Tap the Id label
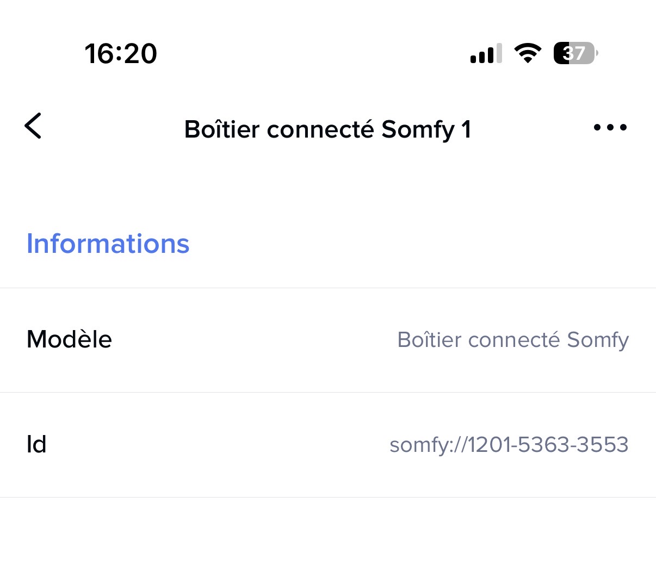 pos(36,445)
